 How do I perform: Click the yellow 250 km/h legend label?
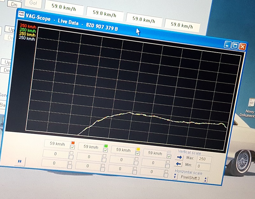click(x=27, y=34)
